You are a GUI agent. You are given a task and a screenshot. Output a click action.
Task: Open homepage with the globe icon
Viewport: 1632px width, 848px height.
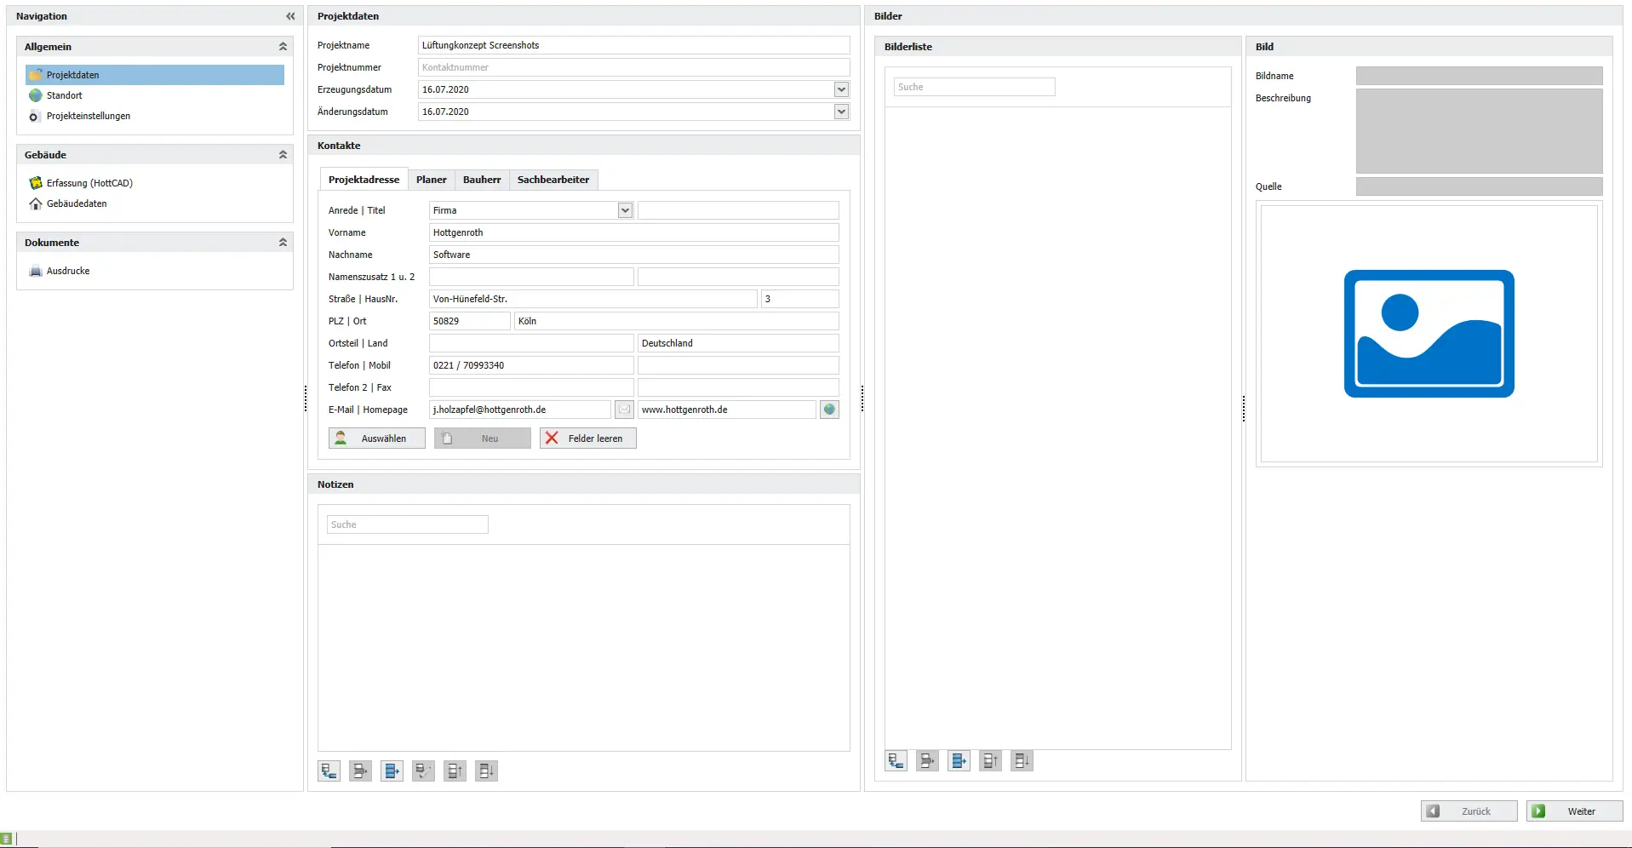(x=829, y=410)
